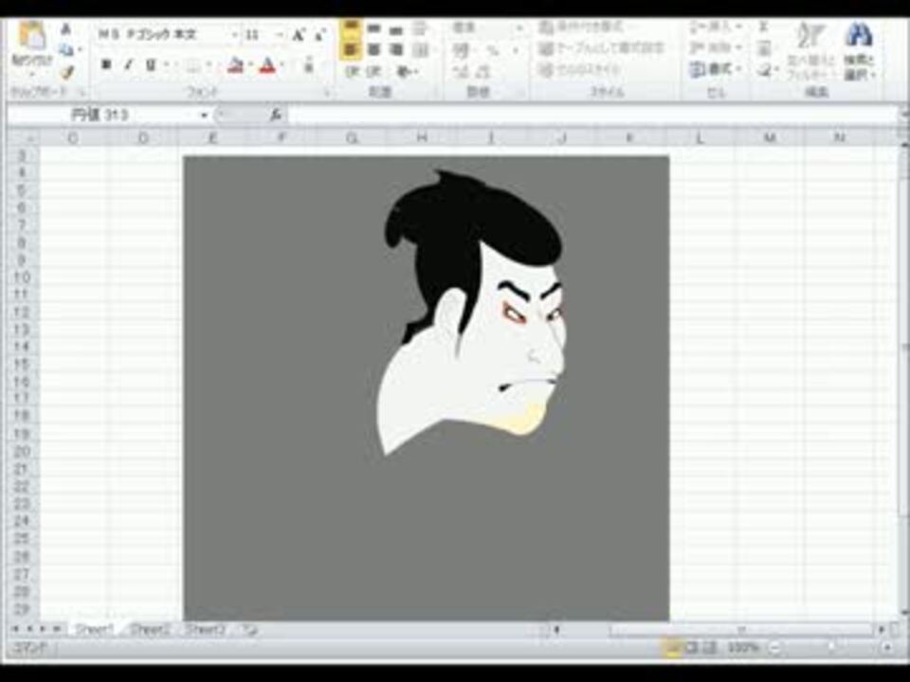The width and height of the screenshot is (910, 682).
Task: Click the zoom out minus button
Action: point(774,648)
